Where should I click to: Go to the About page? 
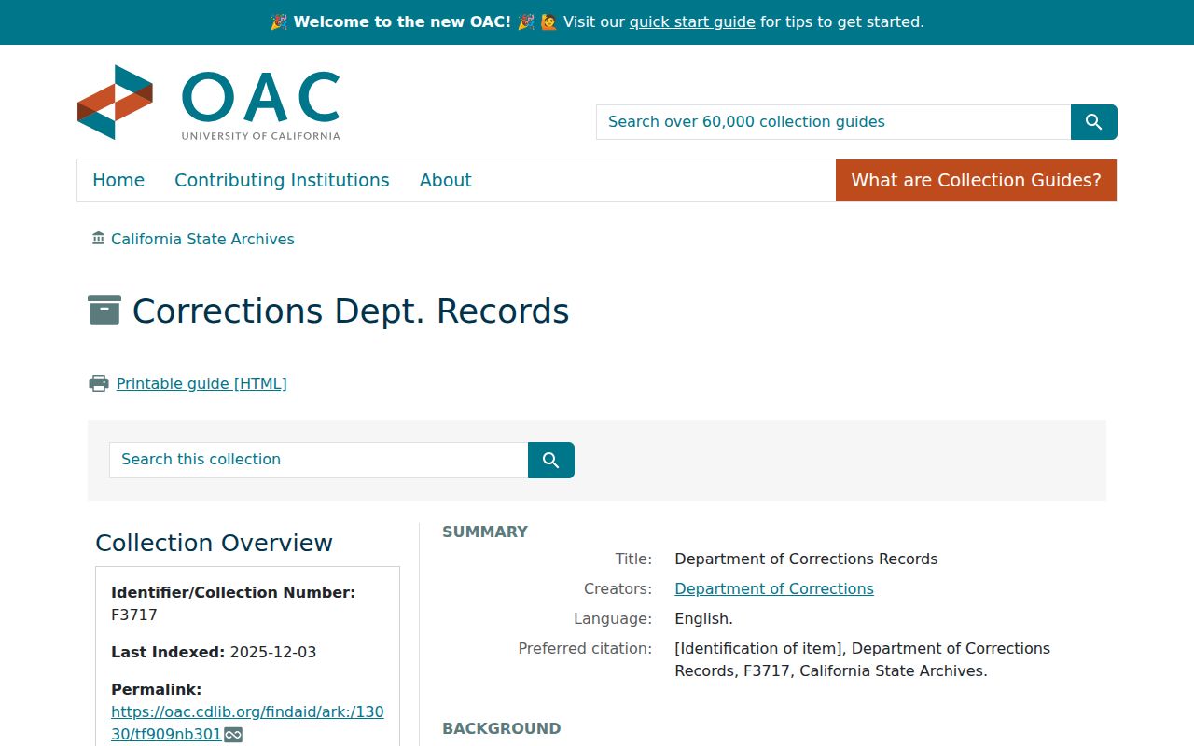[446, 180]
